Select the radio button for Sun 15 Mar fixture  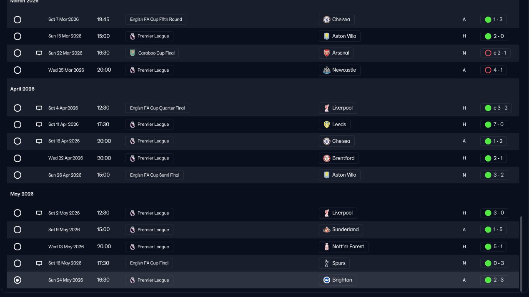[18, 36]
